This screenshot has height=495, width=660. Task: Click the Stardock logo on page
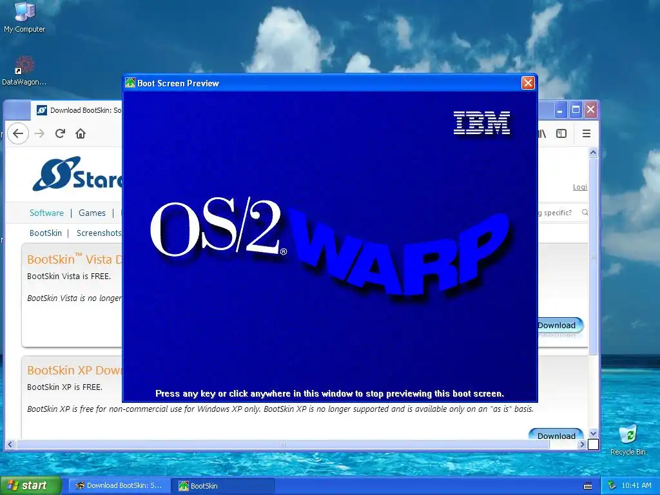tap(78, 173)
